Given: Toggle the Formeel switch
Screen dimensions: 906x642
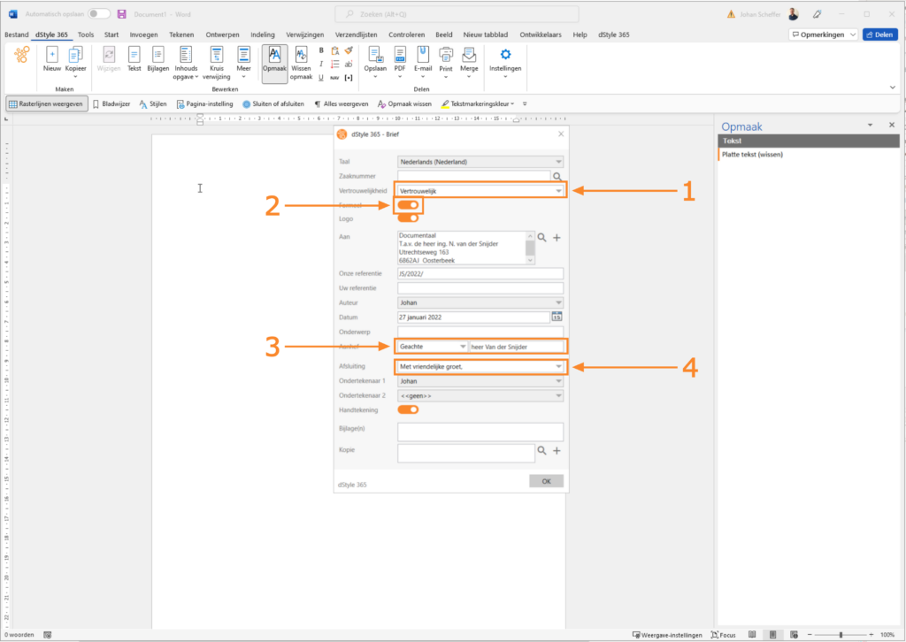Looking at the screenshot, I should pyautogui.click(x=408, y=205).
